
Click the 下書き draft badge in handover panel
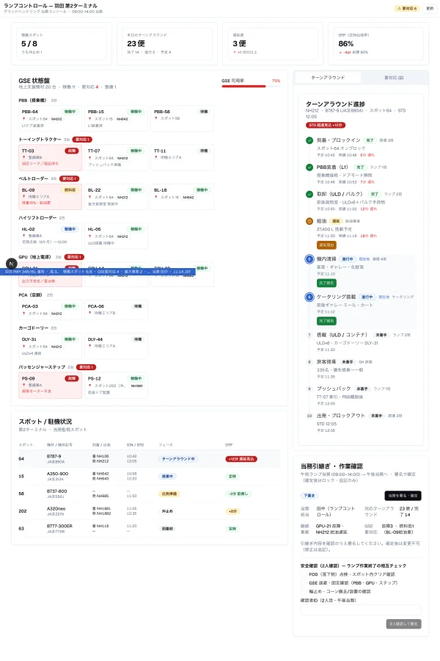pyautogui.click(x=309, y=496)
